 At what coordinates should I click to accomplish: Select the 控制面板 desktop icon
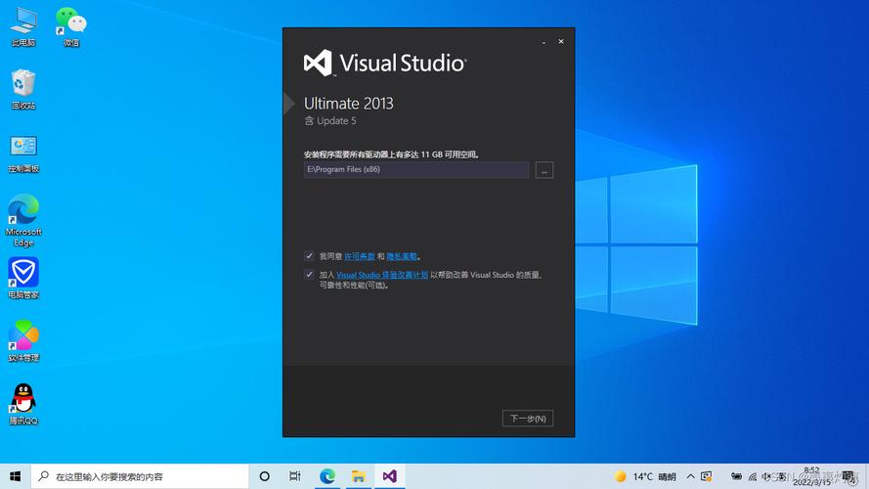[23, 153]
